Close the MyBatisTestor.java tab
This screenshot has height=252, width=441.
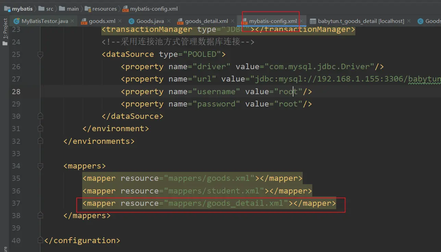point(73,21)
